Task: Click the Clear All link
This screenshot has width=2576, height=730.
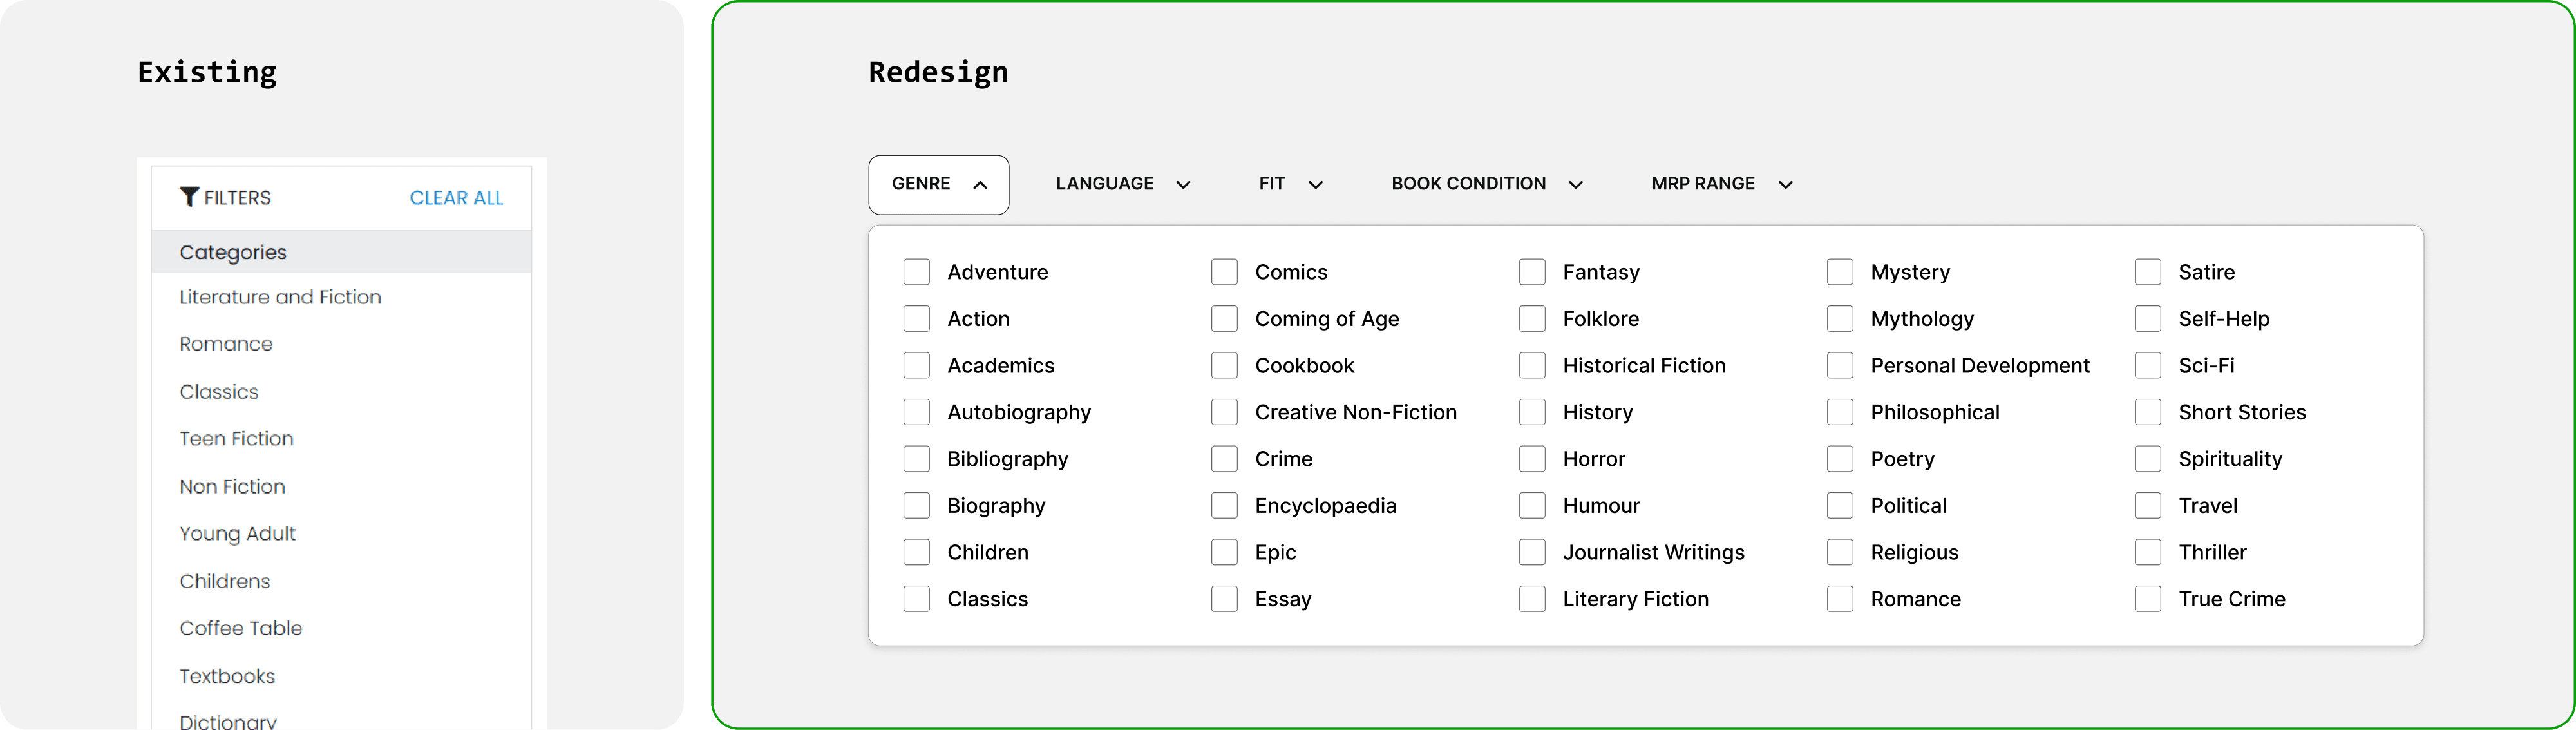Action: coord(456,198)
